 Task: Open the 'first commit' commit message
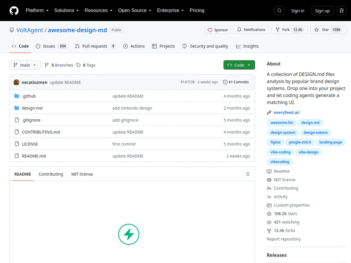(124, 144)
